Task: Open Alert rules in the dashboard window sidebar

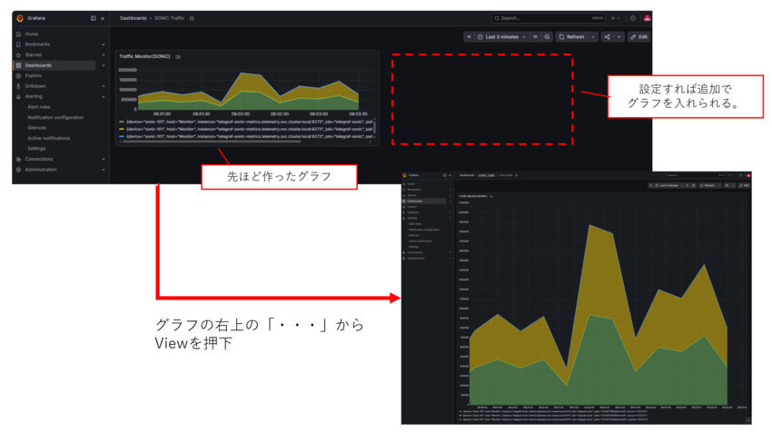Action: (39, 107)
